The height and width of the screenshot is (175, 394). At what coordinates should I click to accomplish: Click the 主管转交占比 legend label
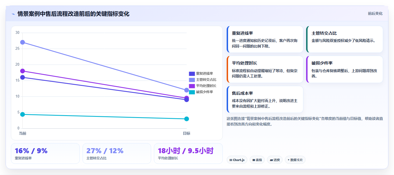point(206,80)
